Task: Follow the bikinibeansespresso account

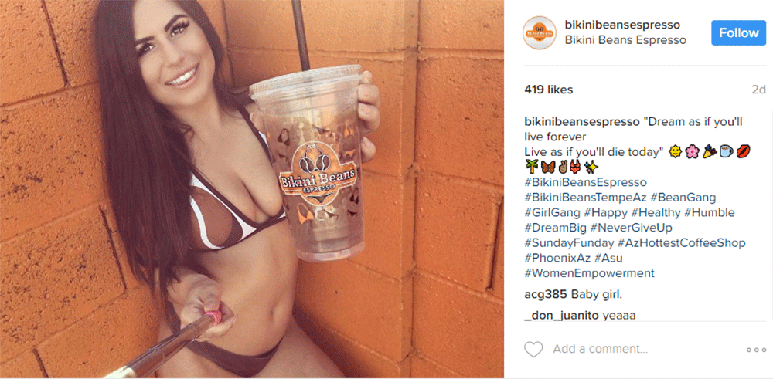Action: click(738, 33)
